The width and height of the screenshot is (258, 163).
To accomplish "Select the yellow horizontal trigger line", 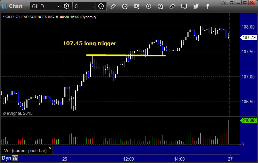I will [x=126, y=55].
